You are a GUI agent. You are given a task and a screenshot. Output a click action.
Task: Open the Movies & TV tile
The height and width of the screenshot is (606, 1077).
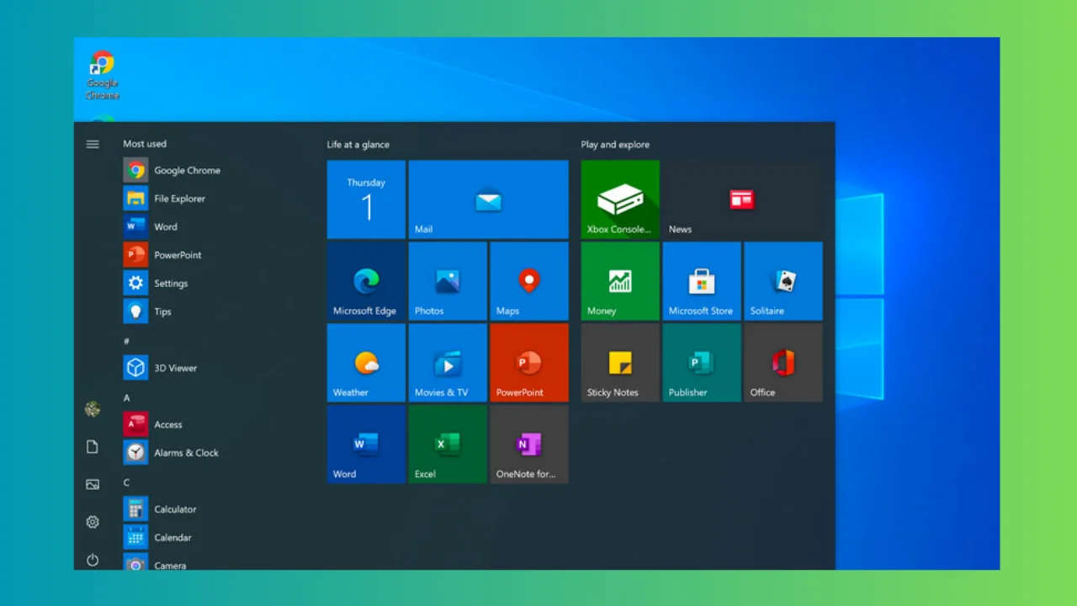[448, 363]
